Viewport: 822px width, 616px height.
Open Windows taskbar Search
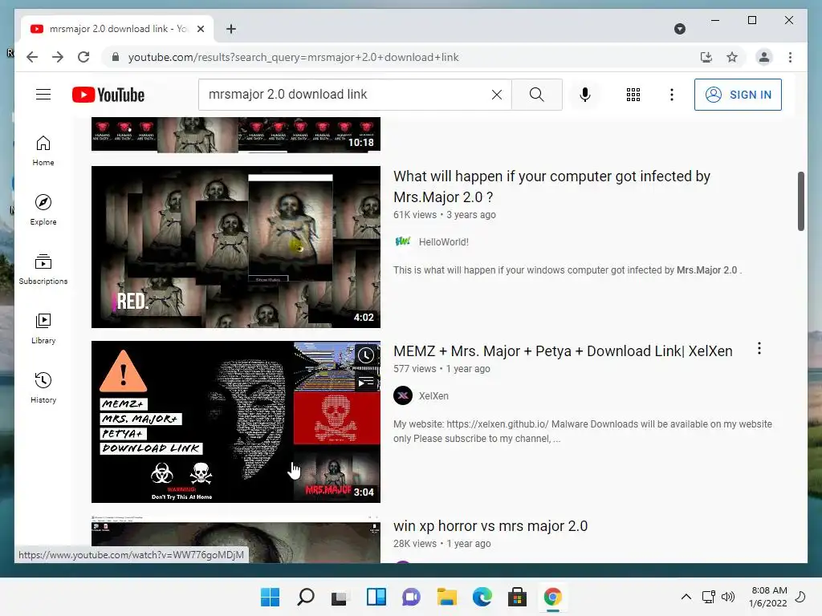(306, 597)
